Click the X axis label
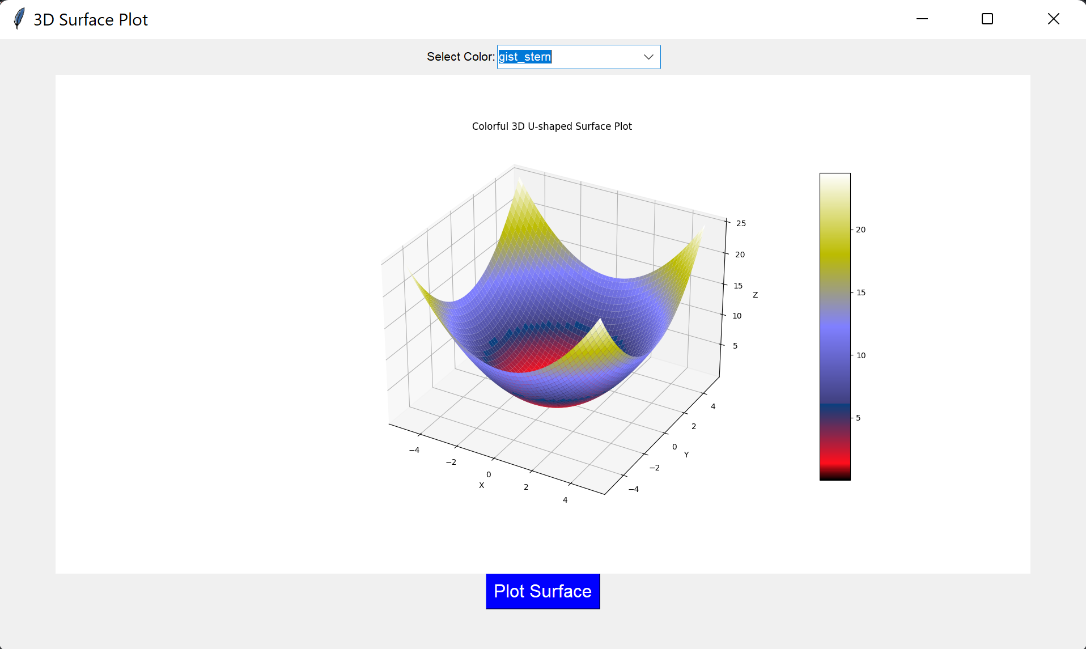Image resolution: width=1086 pixels, height=649 pixels. pyautogui.click(x=481, y=485)
